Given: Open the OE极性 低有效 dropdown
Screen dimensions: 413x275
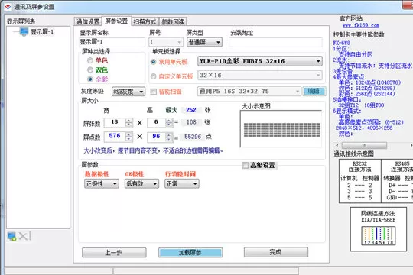Looking at the screenshot, I should point(141,183).
